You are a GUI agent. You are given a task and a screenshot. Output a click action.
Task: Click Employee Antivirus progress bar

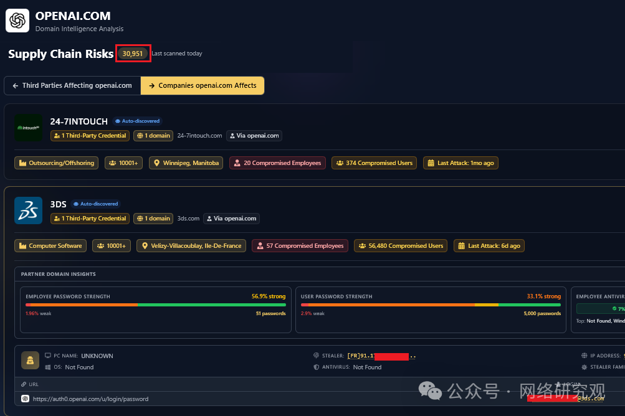601,309
